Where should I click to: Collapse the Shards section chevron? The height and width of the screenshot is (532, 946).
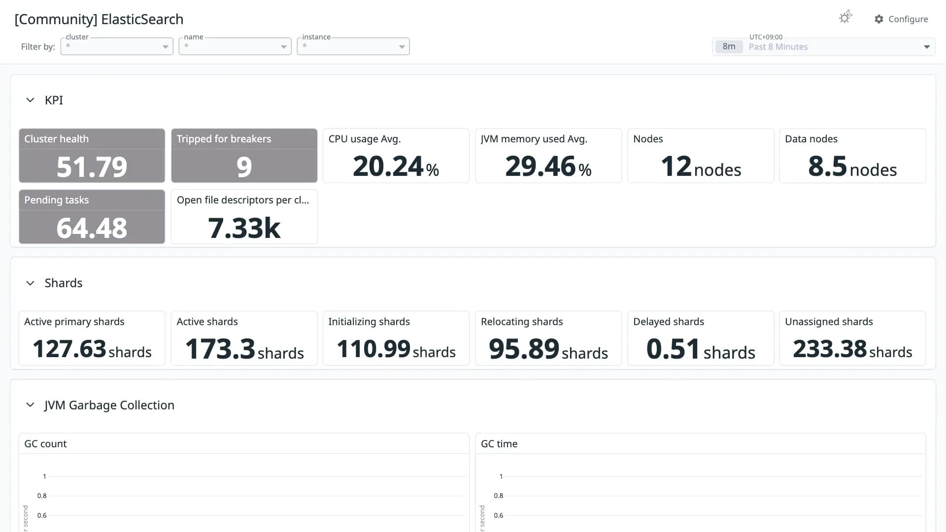[x=30, y=283]
